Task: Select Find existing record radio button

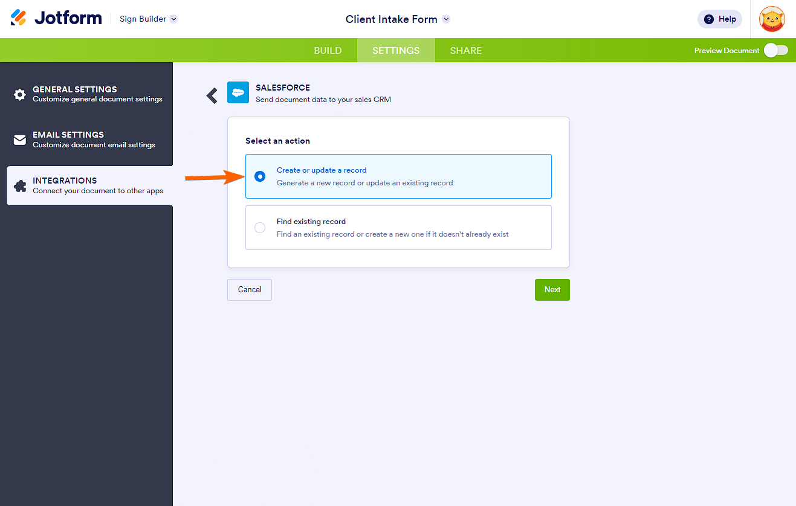Action: pos(260,228)
